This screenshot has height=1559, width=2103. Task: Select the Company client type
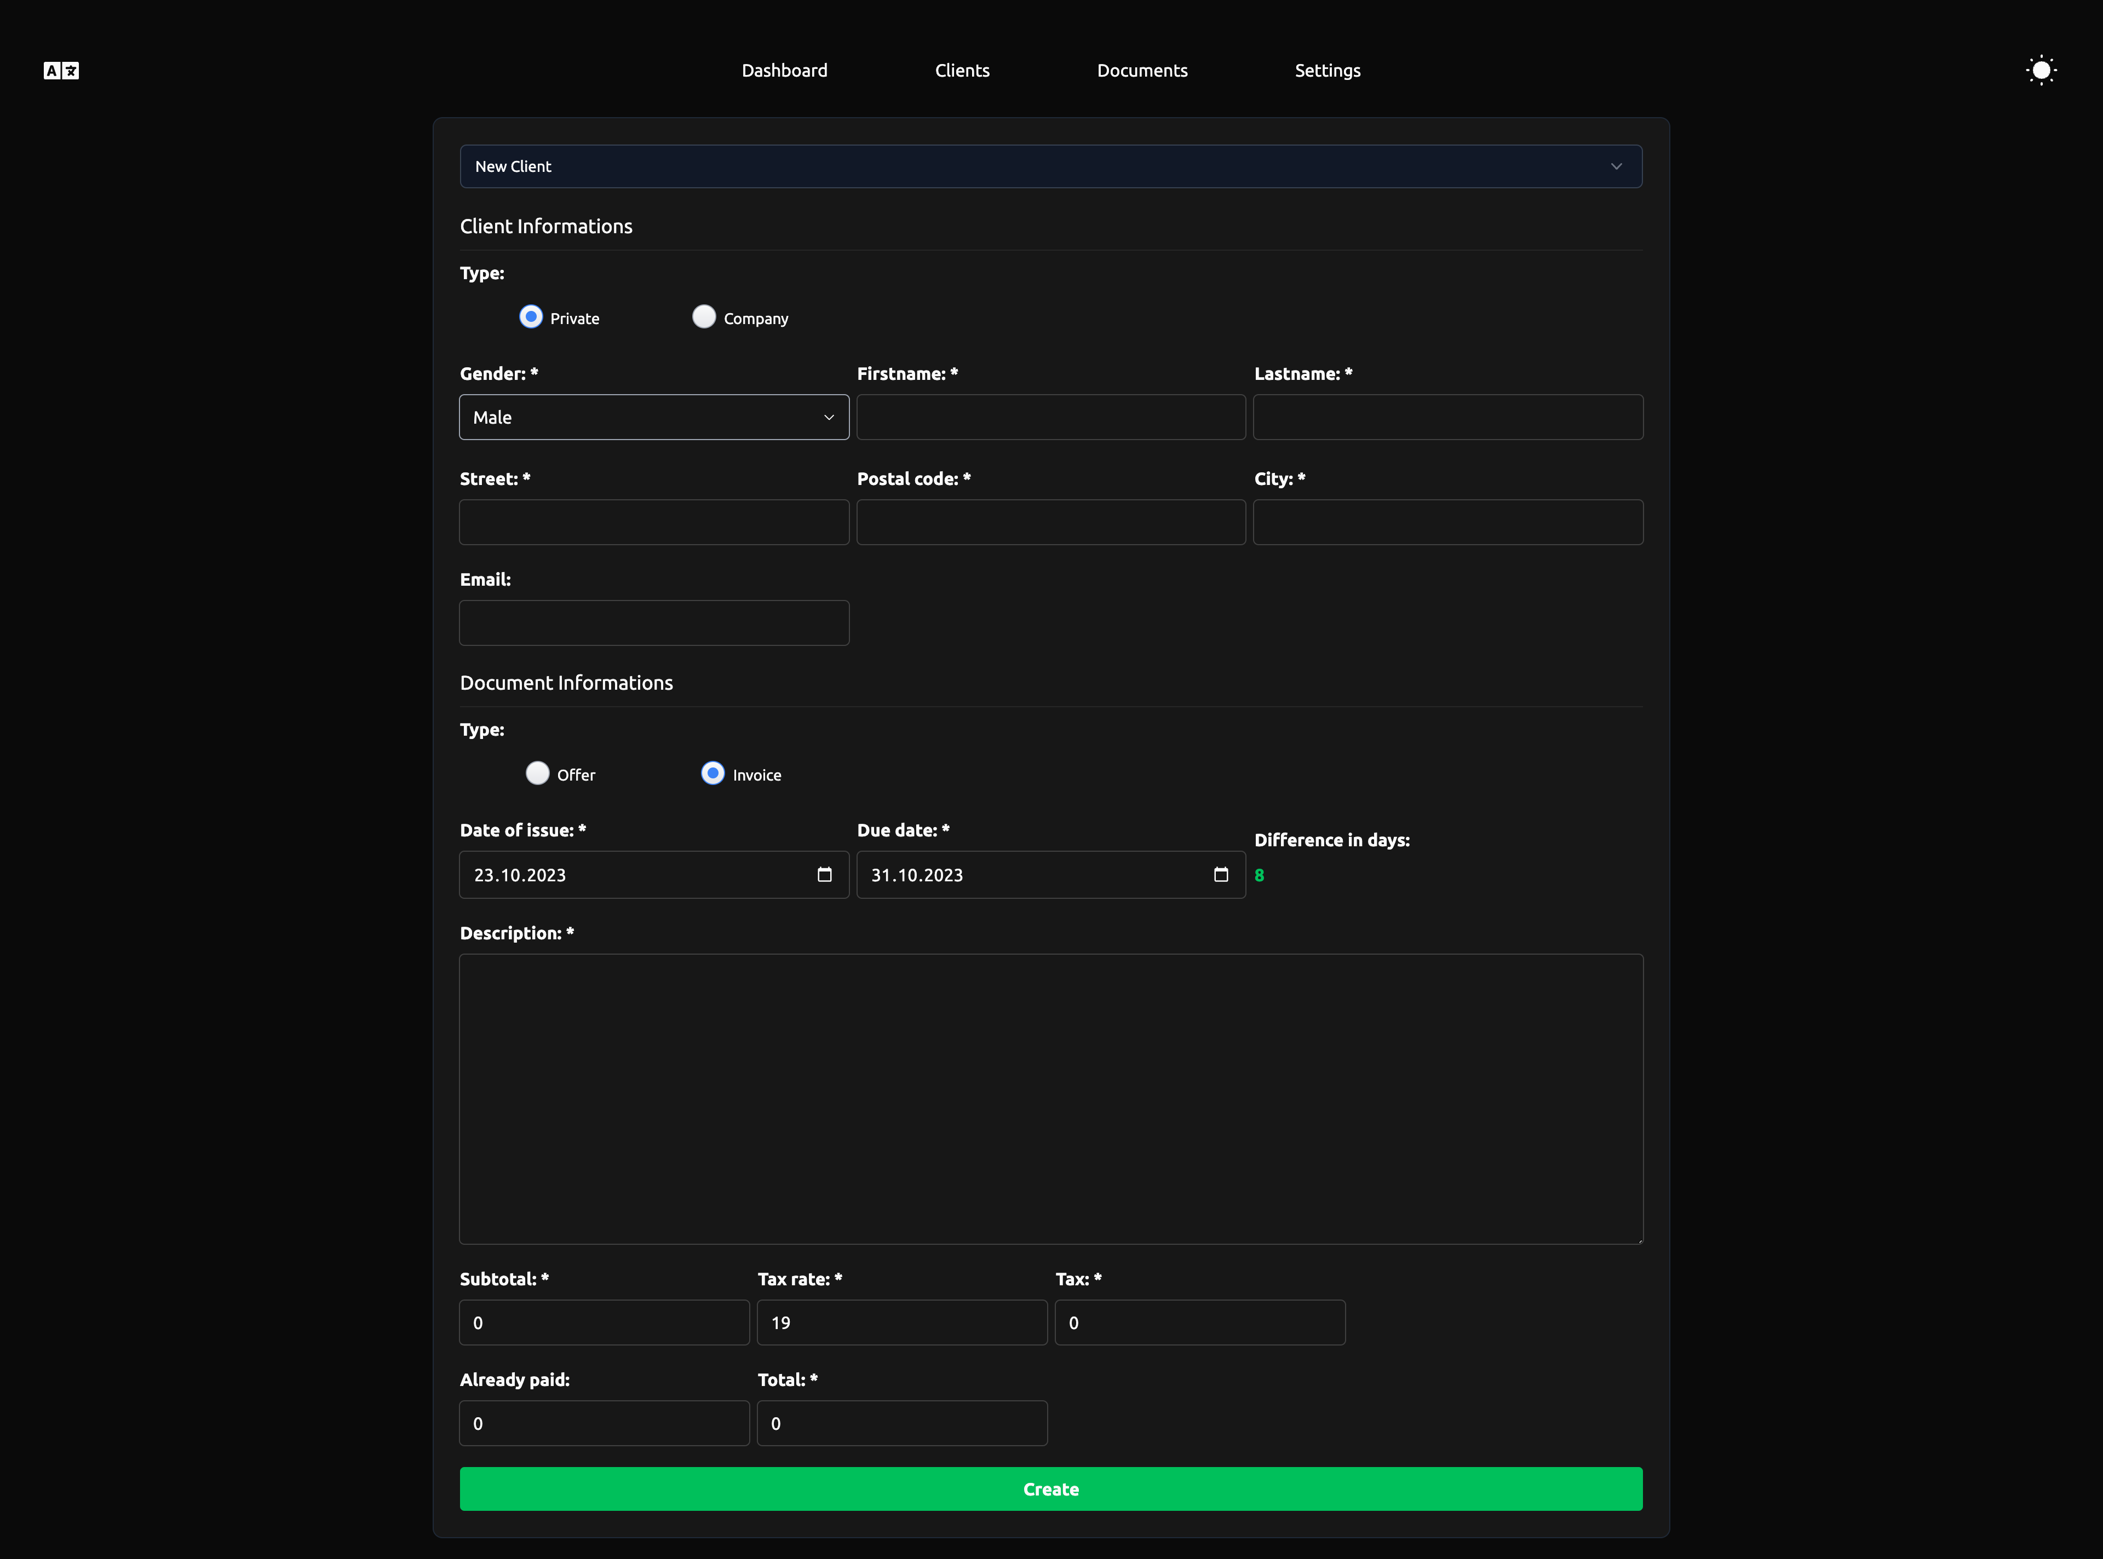(704, 317)
